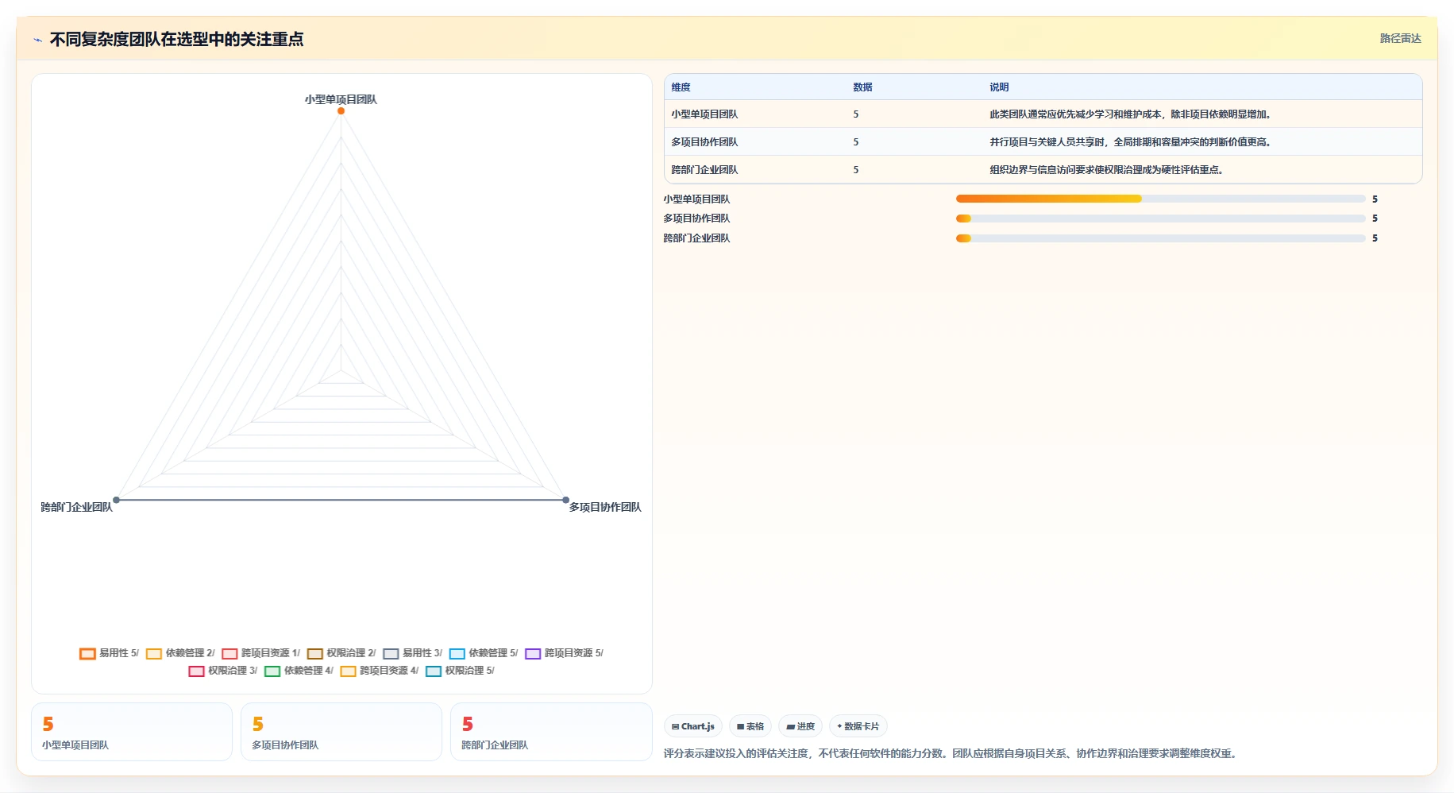Toggle the 易用性 3/ legend series
This screenshot has height=793, width=1454.
(413, 653)
